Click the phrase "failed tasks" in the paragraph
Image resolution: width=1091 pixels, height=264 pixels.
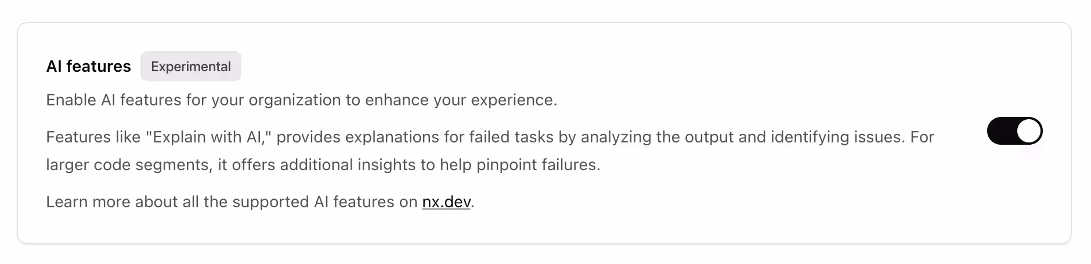pyautogui.click(x=511, y=137)
